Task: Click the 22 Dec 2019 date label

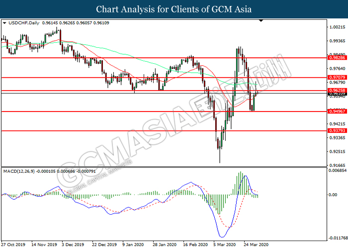Action: point(104,245)
